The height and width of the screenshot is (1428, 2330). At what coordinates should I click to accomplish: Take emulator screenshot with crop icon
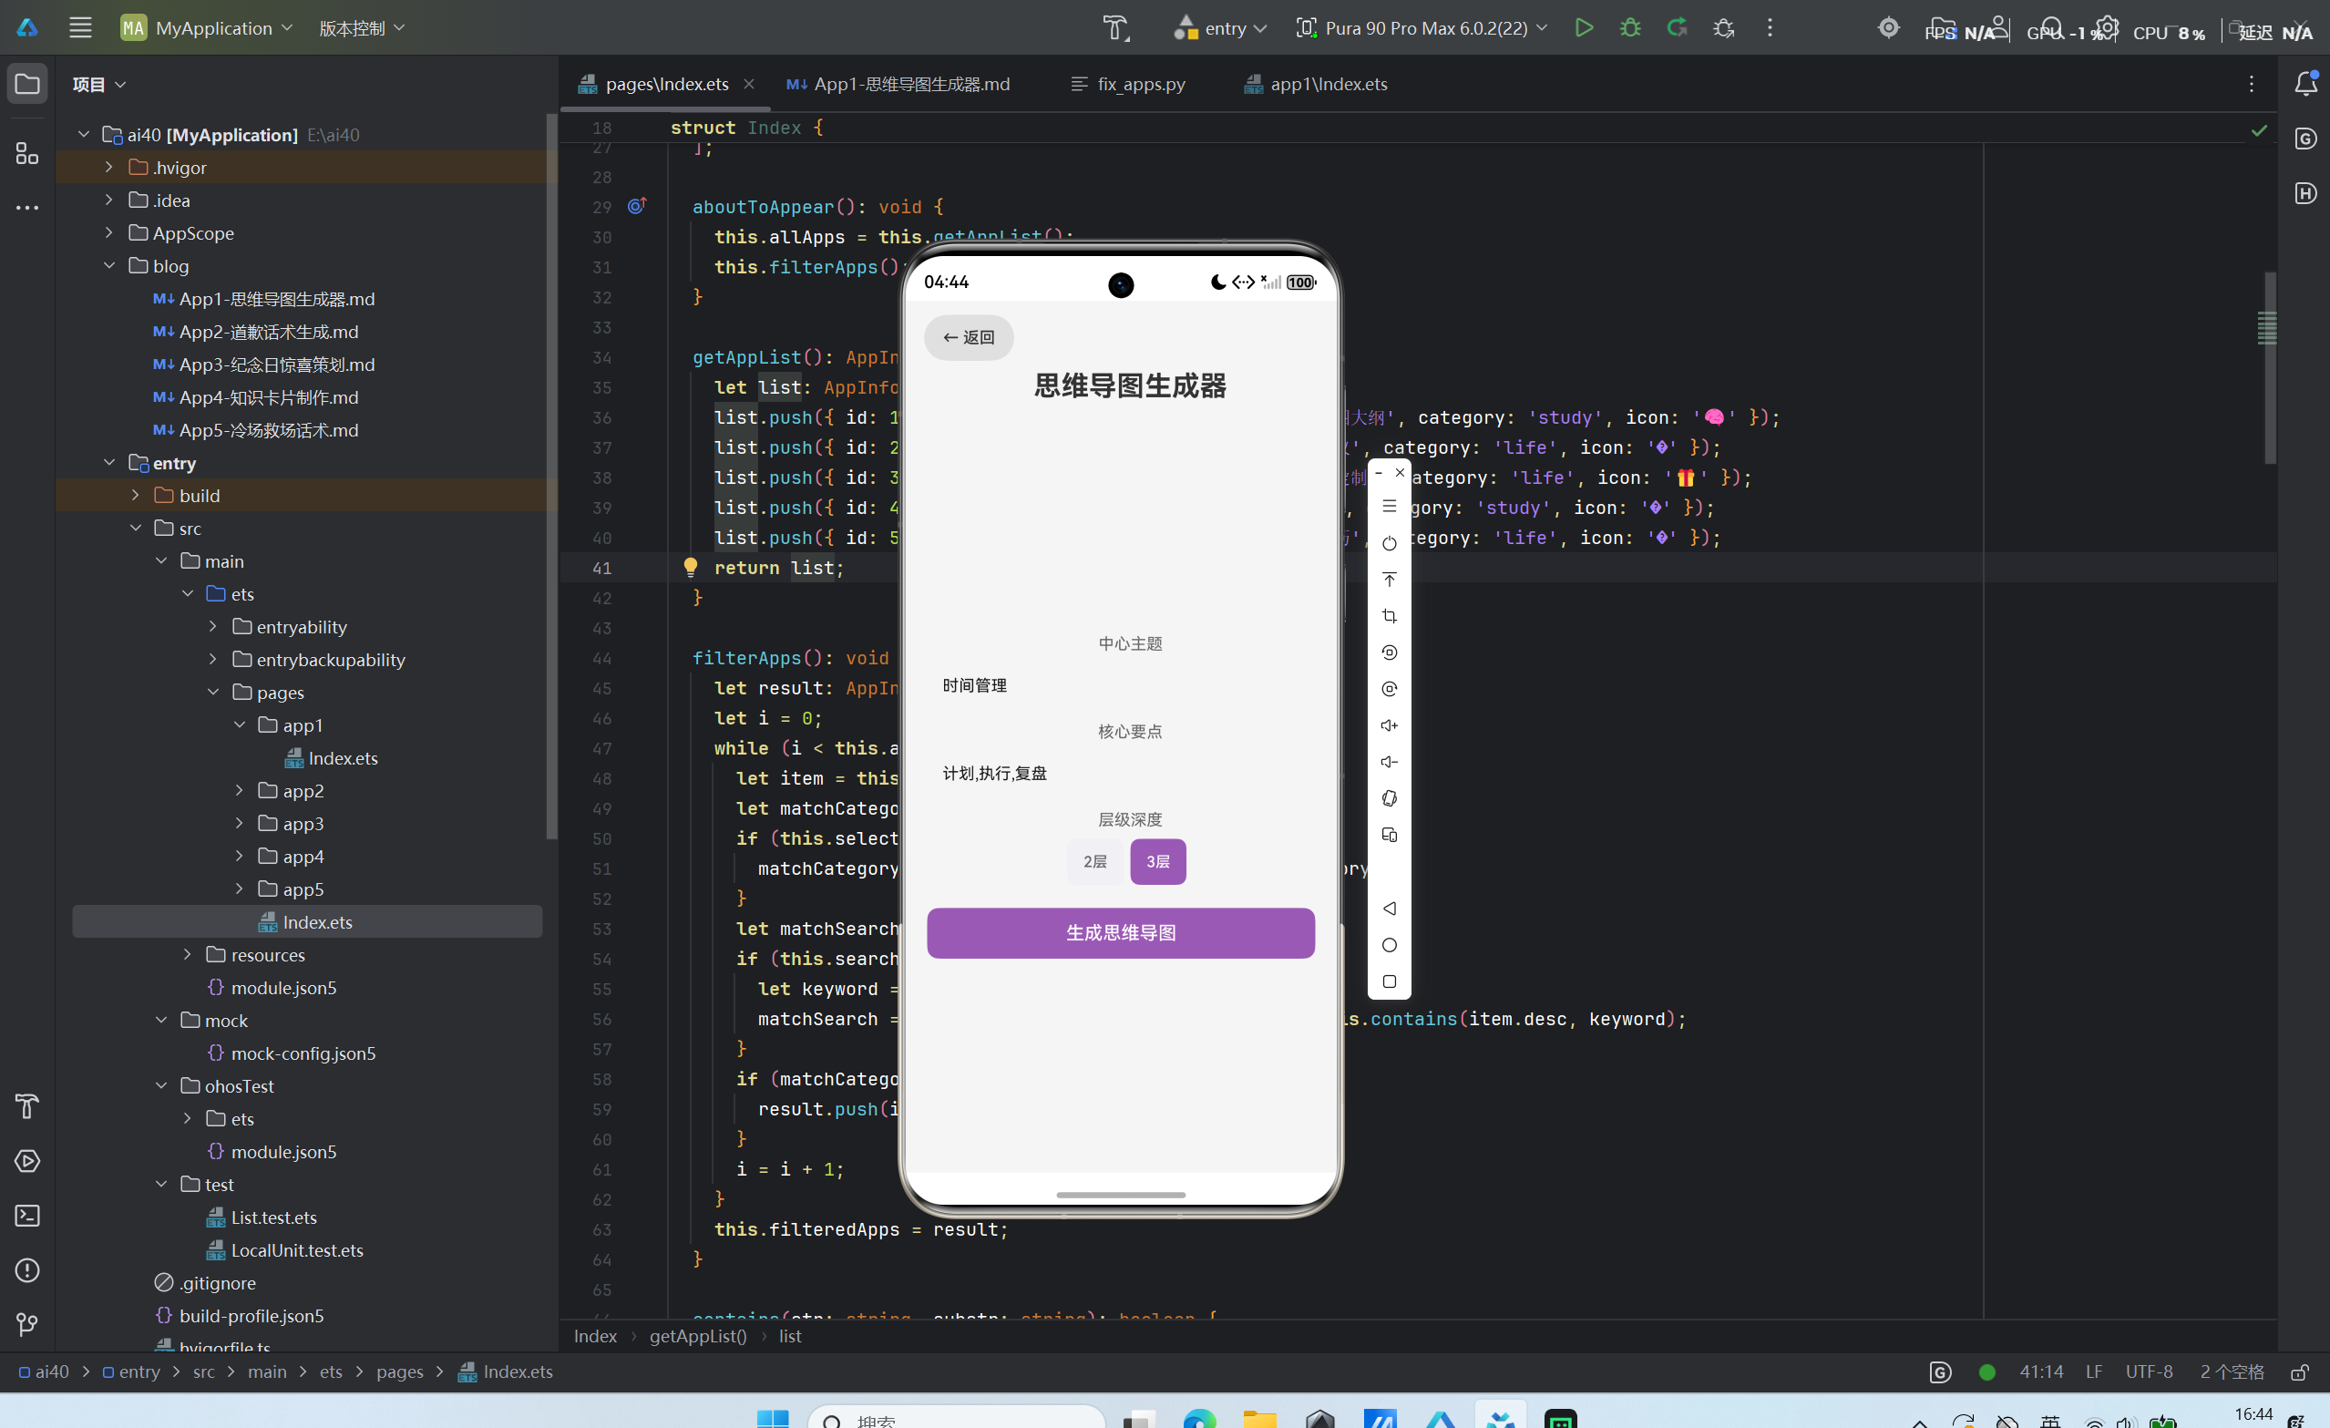click(1389, 616)
